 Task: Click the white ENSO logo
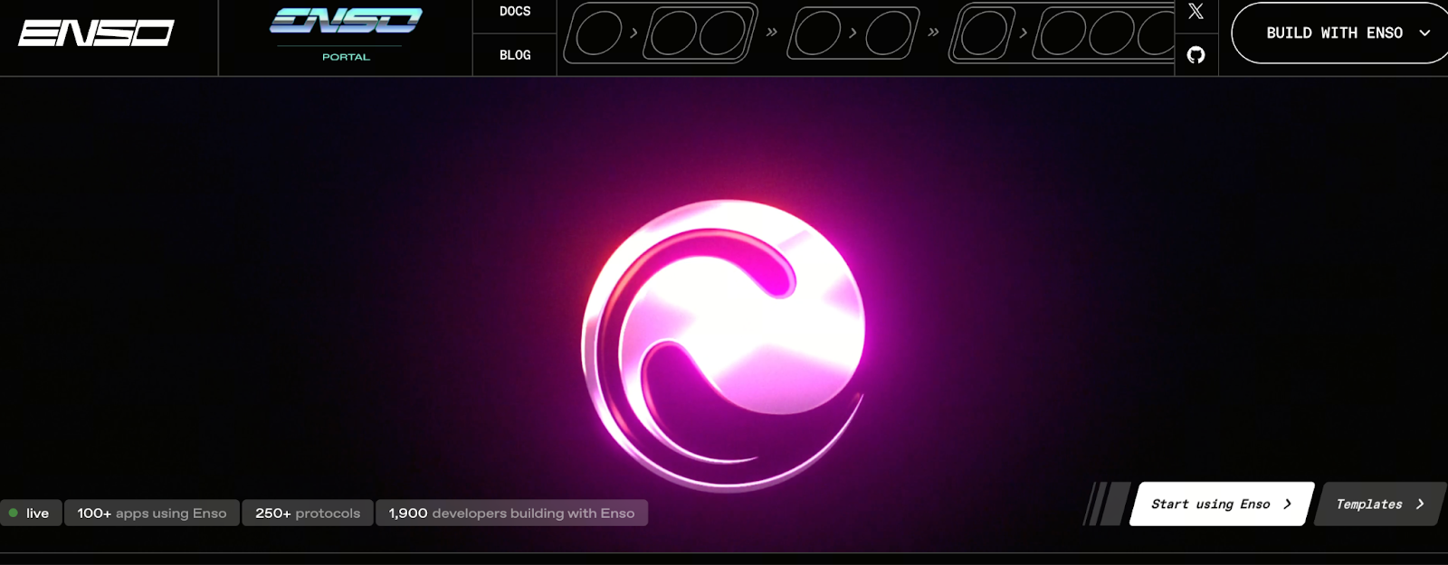click(x=96, y=33)
